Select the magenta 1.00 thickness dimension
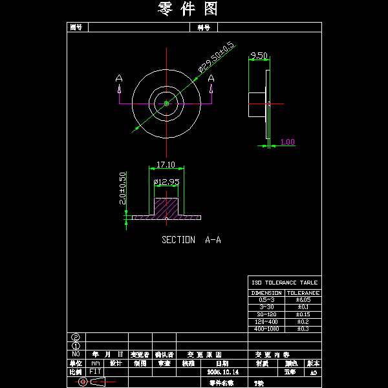The width and height of the screenshot is (388, 388). (287, 142)
